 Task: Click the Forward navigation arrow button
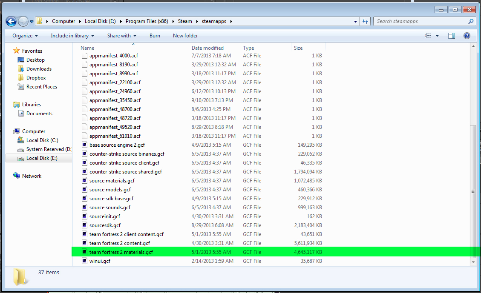23,21
